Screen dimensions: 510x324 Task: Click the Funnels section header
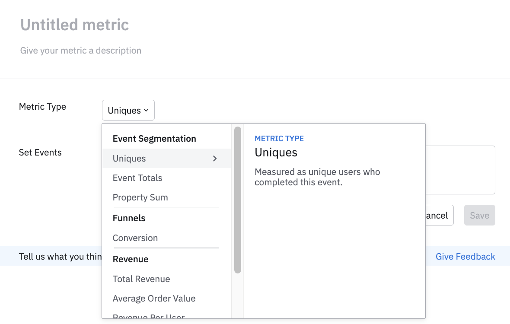pyautogui.click(x=129, y=218)
